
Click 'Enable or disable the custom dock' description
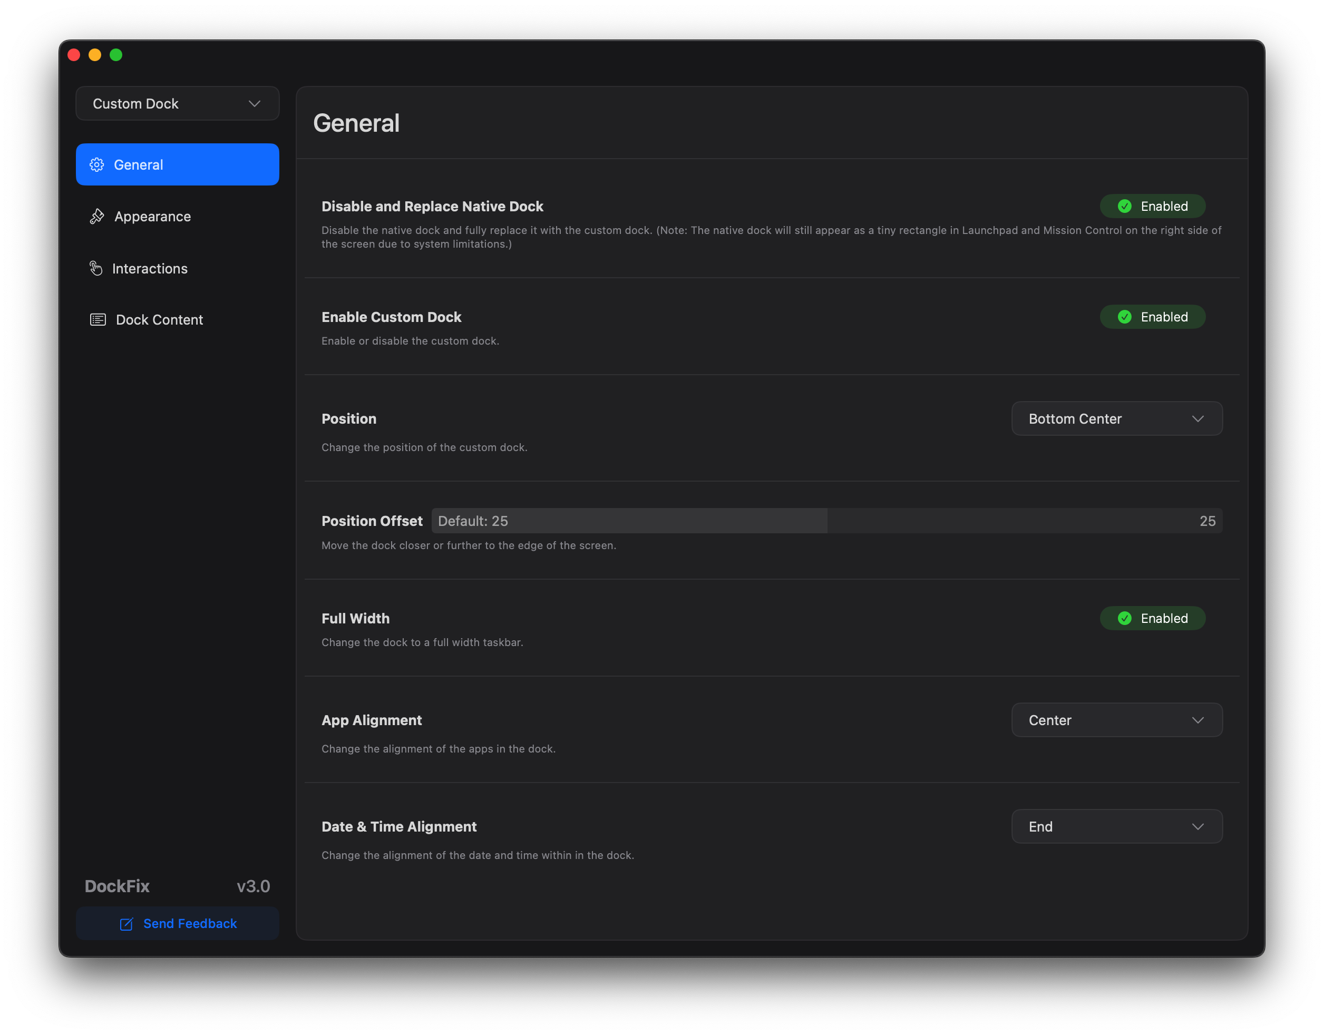411,341
